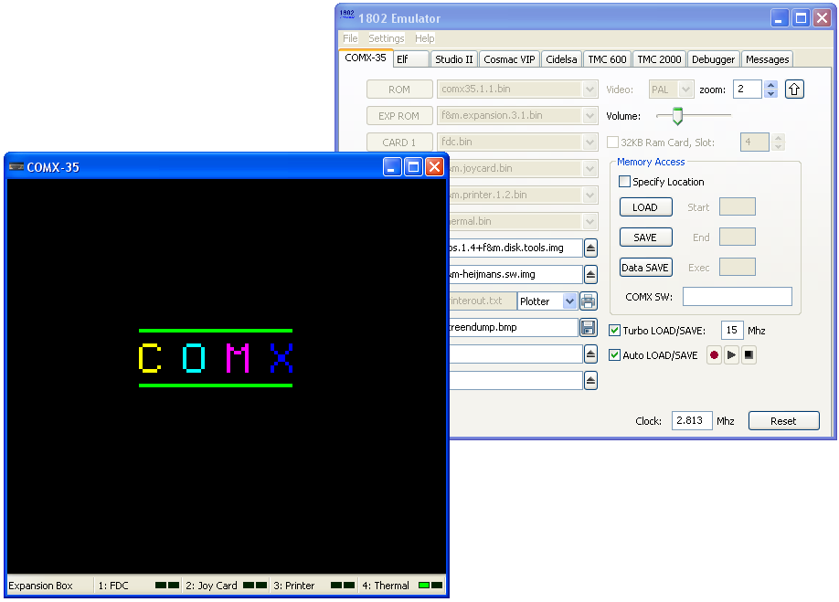
Task: Minimize the COMX-35 window
Action: (x=392, y=167)
